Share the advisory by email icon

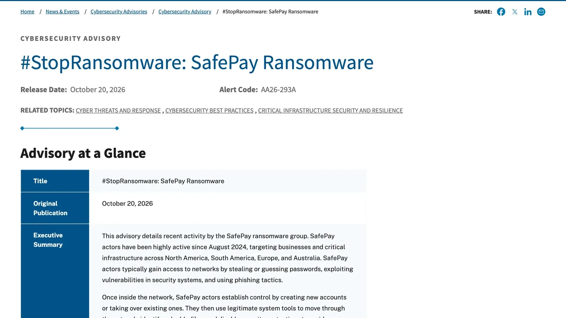[541, 12]
